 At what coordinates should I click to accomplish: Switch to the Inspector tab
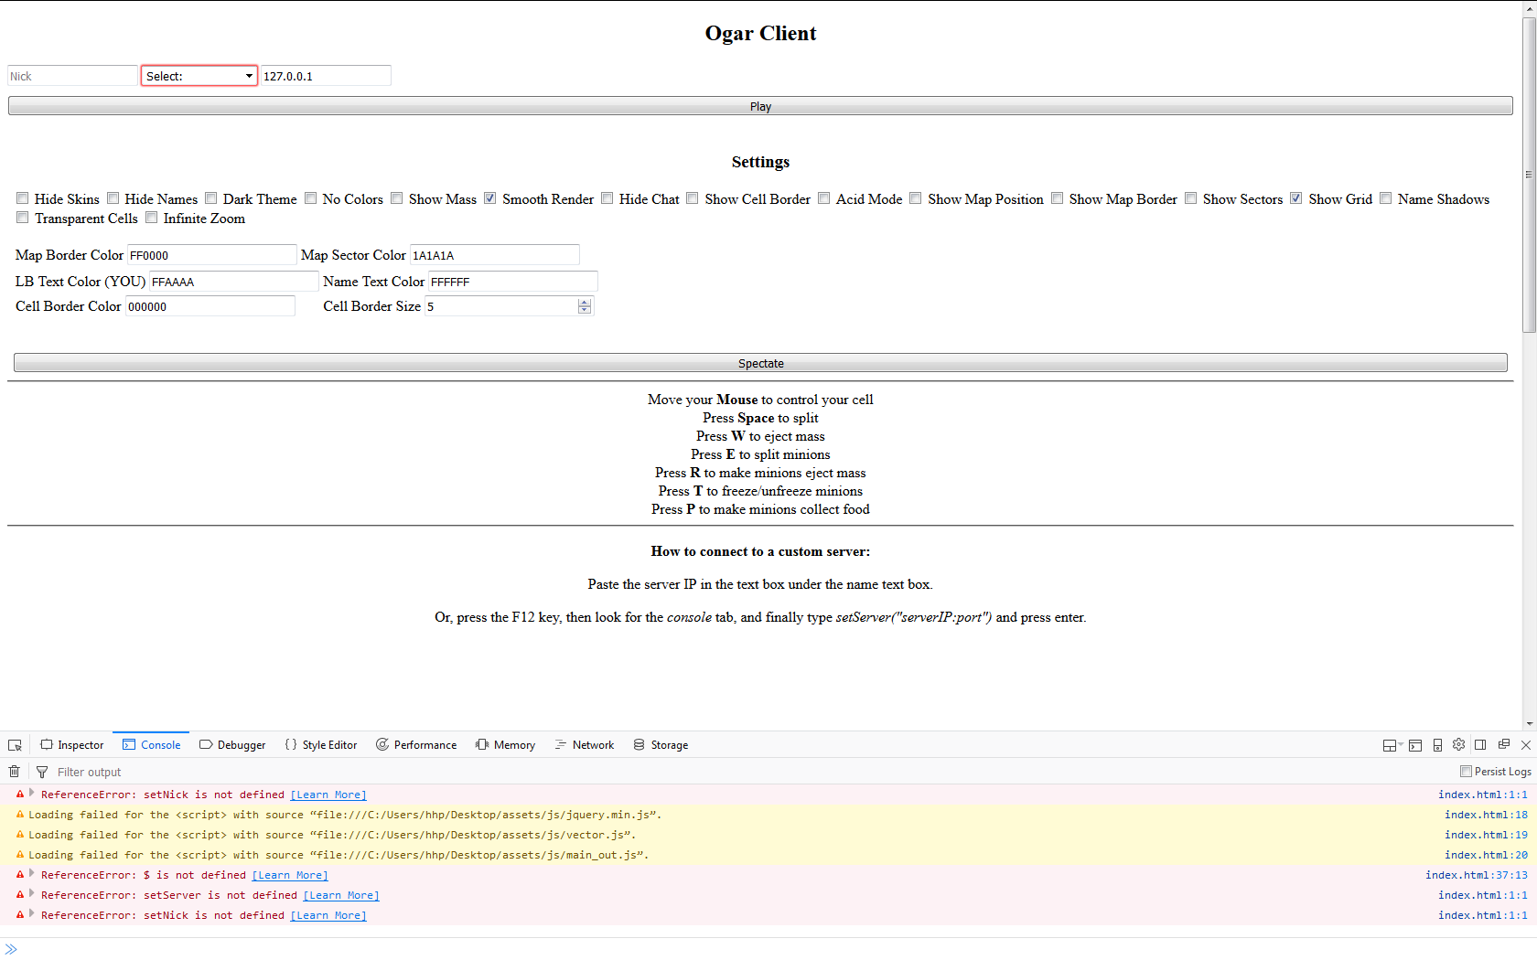71,744
